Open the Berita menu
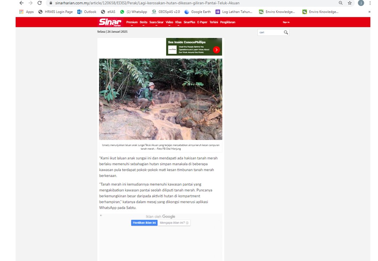This screenshot has height=261, width=378. pos(144,22)
